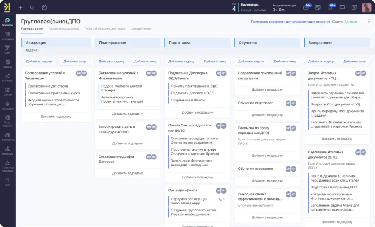Open Списки in the sidebar

tap(7, 91)
